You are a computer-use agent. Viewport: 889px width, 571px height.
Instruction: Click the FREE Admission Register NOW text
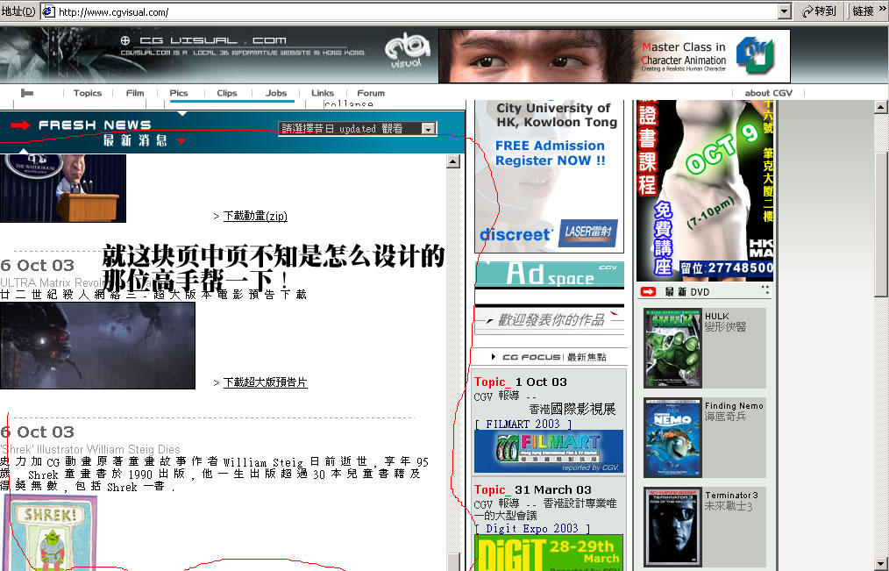pyautogui.click(x=550, y=153)
